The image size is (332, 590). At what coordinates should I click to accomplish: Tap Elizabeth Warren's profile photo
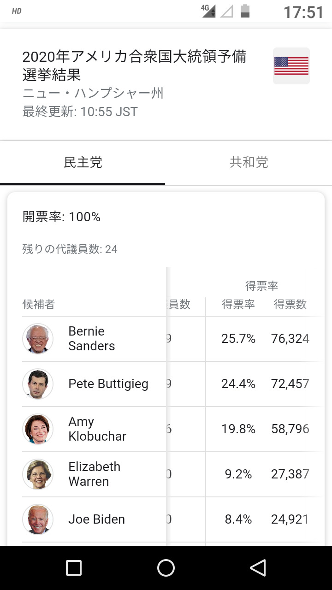38,474
